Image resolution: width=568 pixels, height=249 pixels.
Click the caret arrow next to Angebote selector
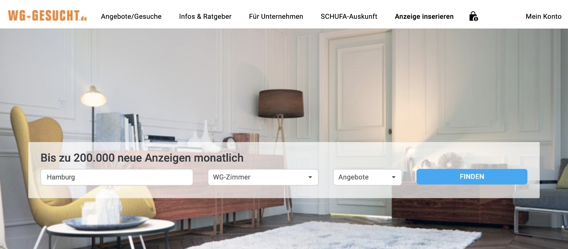tap(393, 177)
